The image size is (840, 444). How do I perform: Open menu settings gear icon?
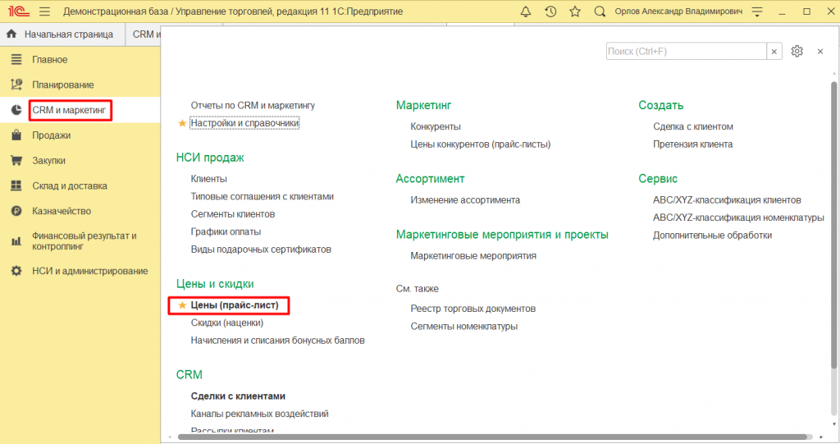[797, 51]
